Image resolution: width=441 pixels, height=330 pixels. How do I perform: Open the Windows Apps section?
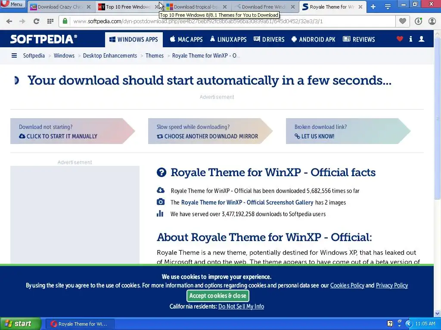[x=134, y=40]
